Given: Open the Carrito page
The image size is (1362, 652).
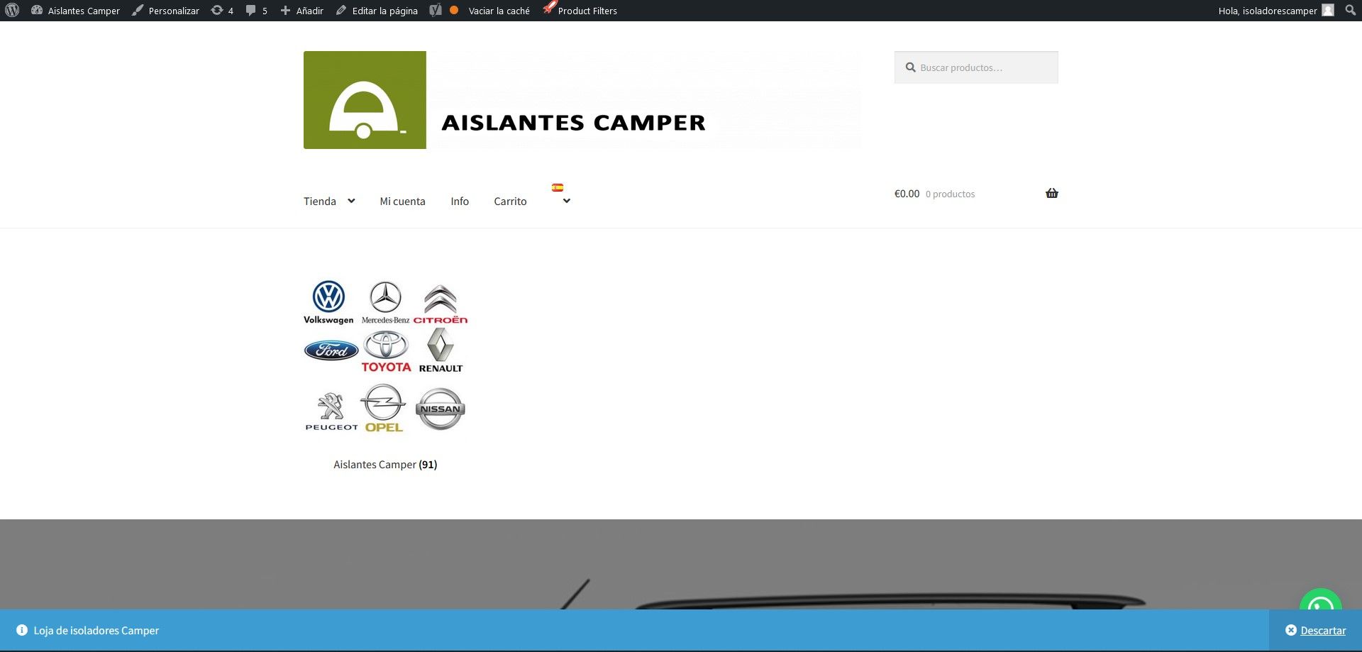Looking at the screenshot, I should point(510,201).
